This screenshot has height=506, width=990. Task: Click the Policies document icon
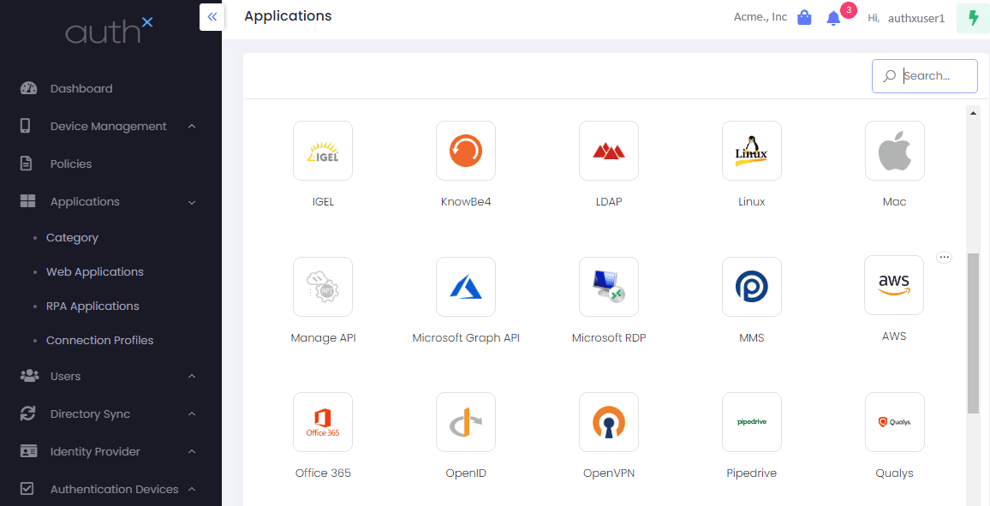(26, 164)
